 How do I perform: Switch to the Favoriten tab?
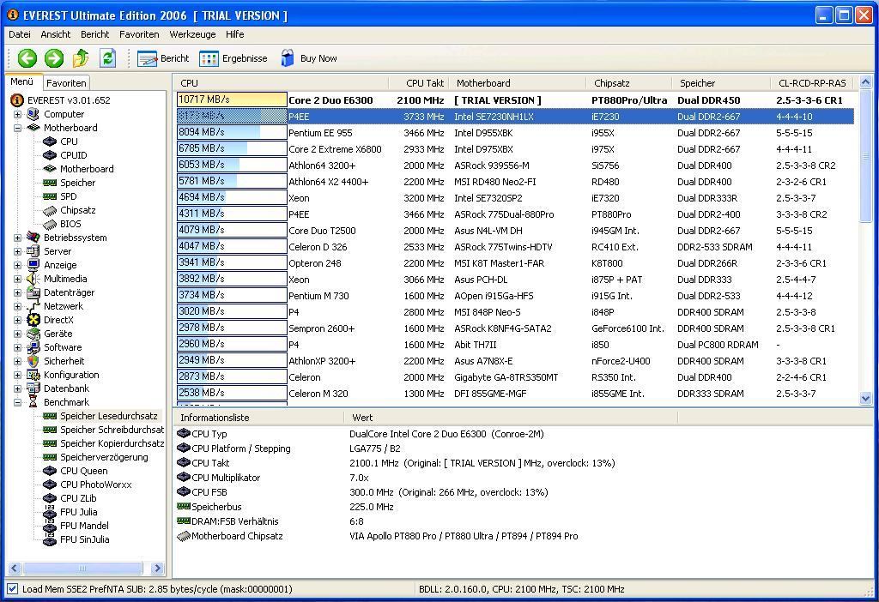coord(66,83)
